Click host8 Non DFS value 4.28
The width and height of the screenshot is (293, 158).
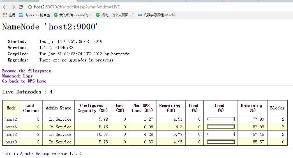(149, 134)
